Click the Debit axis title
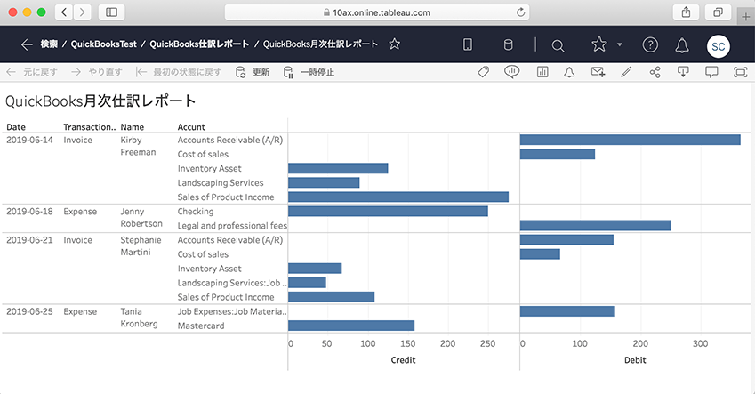This screenshot has height=394, width=755. click(635, 360)
